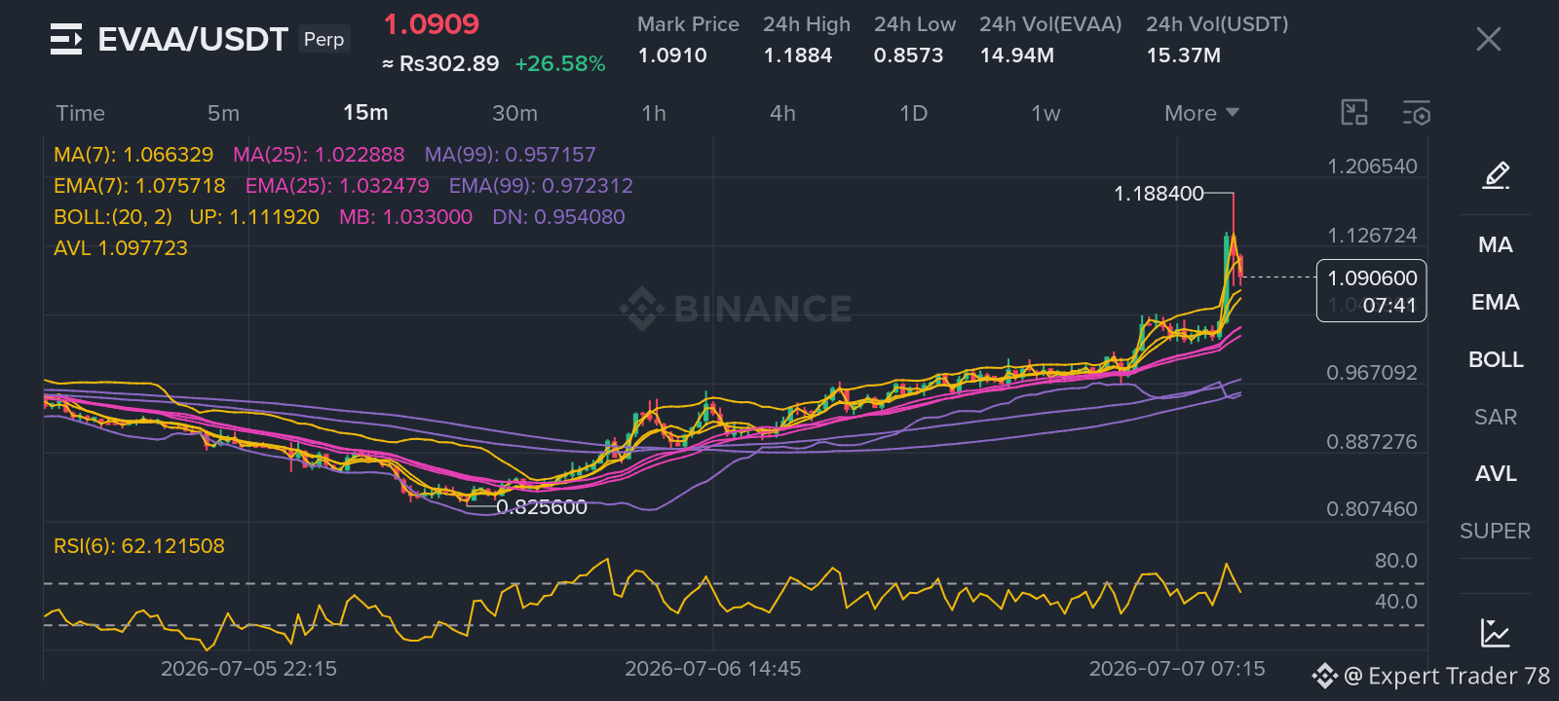Open the chart layout icon
This screenshot has width=1559, height=701.
tap(1354, 113)
